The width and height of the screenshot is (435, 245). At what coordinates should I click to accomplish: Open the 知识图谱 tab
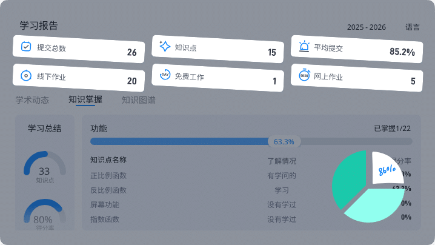pyautogui.click(x=138, y=100)
